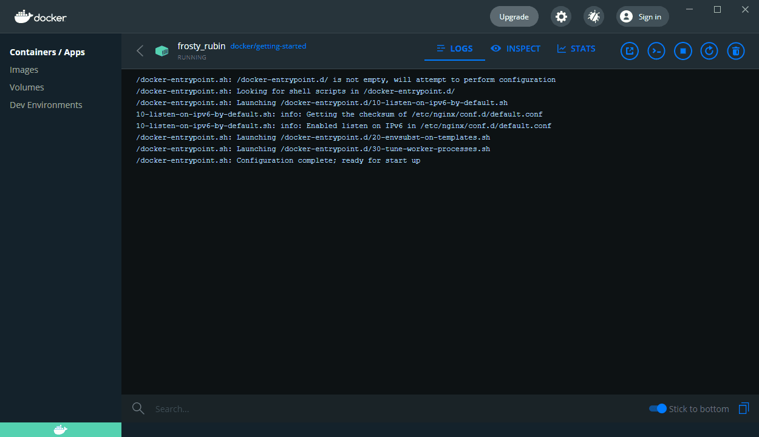The width and height of the screenshot is (759, 437).
Task: Click the green container cube icon
Action: point(162,51)
